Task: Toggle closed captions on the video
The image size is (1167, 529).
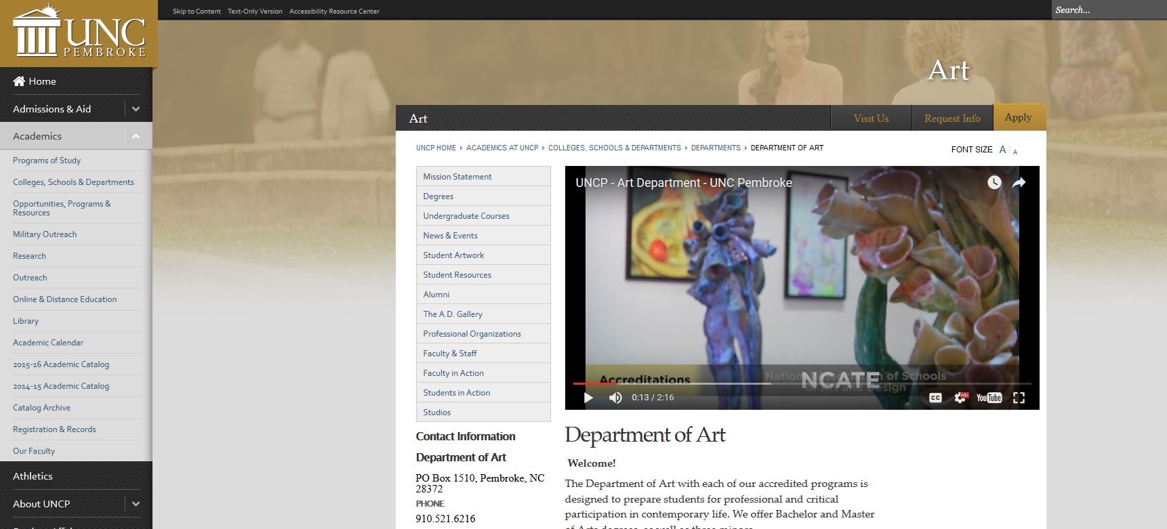Action: 935,398
